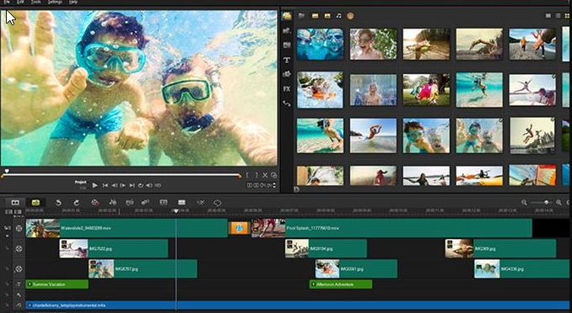Switch to Storyboard view
Image resolution: width=572 pixels, height=313 pixels.
15,203
